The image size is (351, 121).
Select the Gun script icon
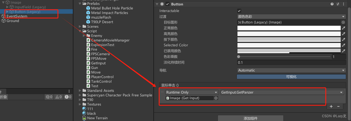pos(88,68)
